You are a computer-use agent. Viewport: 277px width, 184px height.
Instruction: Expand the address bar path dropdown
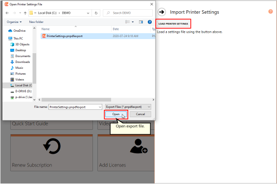click(88, 13)
